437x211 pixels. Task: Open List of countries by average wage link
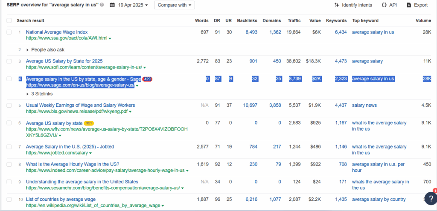coord(61,200)
